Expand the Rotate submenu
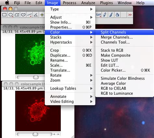The image size is (154, 138). [x=70, y=75]
